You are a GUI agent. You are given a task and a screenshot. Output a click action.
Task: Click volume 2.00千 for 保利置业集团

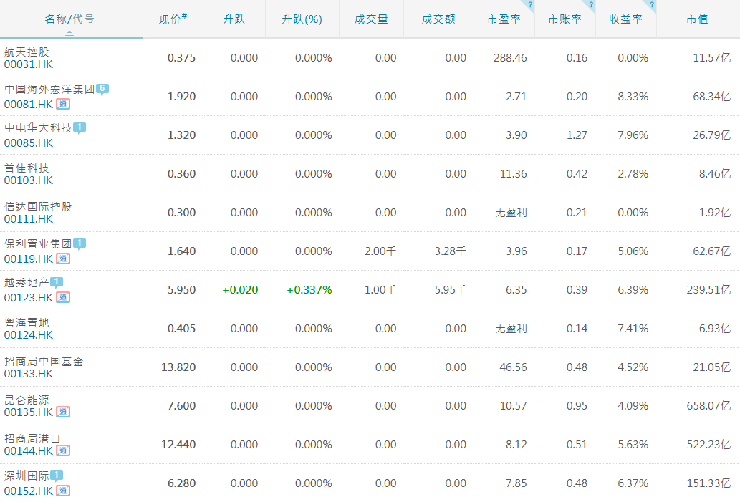(380, 251)
